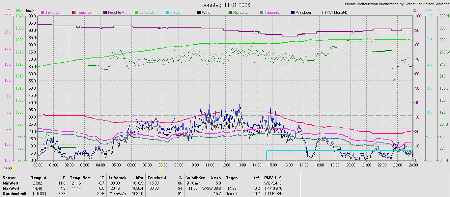Click the yellow indicator beside 08:39

tap(14, 169)
